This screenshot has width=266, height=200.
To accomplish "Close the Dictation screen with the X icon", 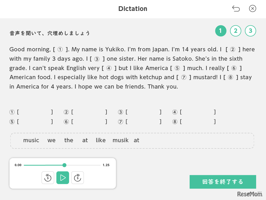I will click(252, 9).
